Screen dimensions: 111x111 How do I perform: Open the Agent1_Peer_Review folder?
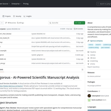6,34
